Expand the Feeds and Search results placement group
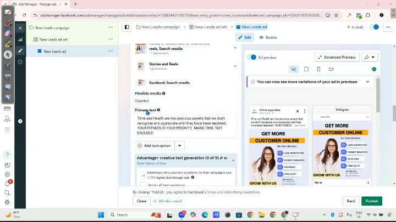Viewport: 396px width, 222px height. click(235, 48)
